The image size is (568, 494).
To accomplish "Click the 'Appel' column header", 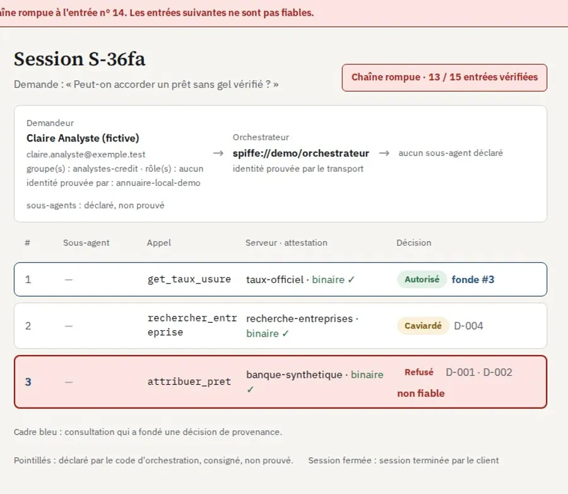I will [x=158, y=243].
